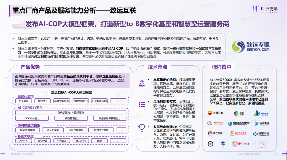Click the 行业智能应用 box
The height and width of the screenshot is (160, 287).
(99, 101)
